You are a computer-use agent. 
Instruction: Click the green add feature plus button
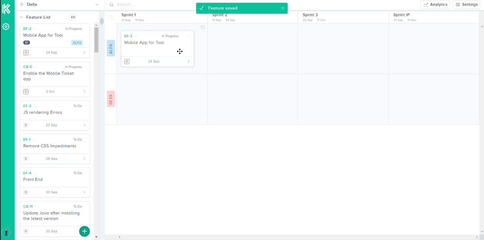click(x=84, y=231)
